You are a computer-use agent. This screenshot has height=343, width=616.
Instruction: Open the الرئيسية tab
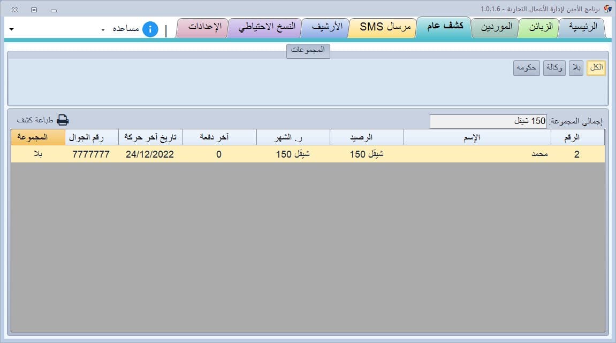(583, 27)
